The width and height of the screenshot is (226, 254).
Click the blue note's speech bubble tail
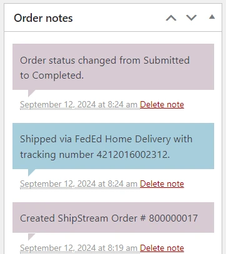coord(31,172)
